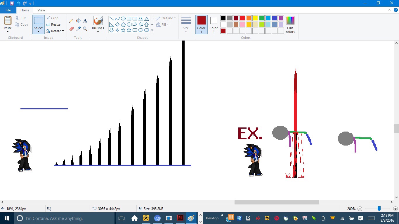Expand the Brushes dropdown arrow

pyautogui.click(x=98, y=32)
